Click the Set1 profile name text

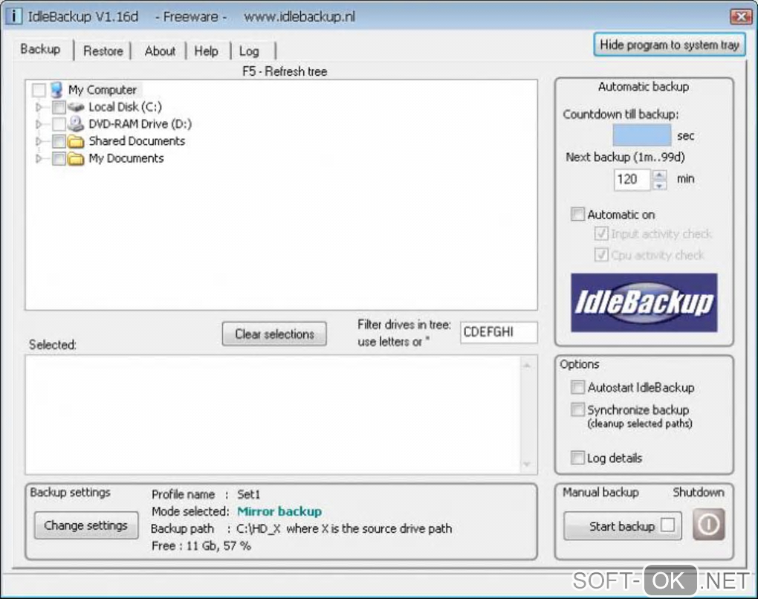point(248,494)
